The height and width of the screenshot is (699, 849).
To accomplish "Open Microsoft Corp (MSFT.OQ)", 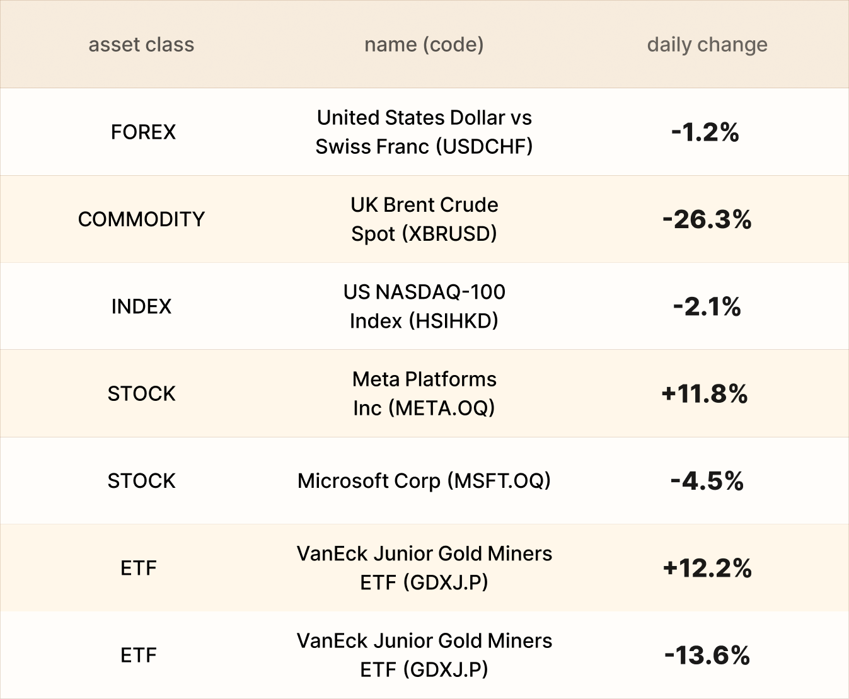I will (x=424, y=481).
